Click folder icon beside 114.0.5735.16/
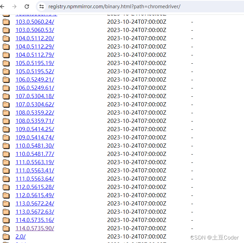 pyautogui.click(x=6, y=220)
